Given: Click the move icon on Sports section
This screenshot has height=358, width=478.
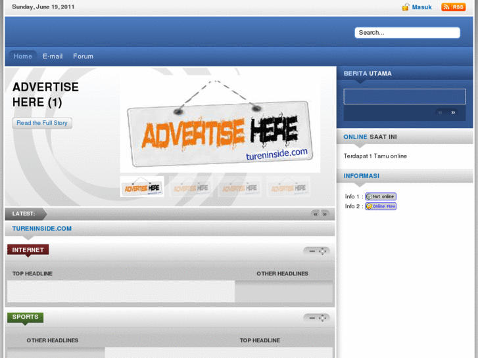Looking at the screenshot, I should [323, 318].
